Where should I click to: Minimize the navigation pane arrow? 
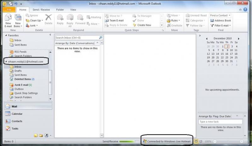(x=50, y=35)
